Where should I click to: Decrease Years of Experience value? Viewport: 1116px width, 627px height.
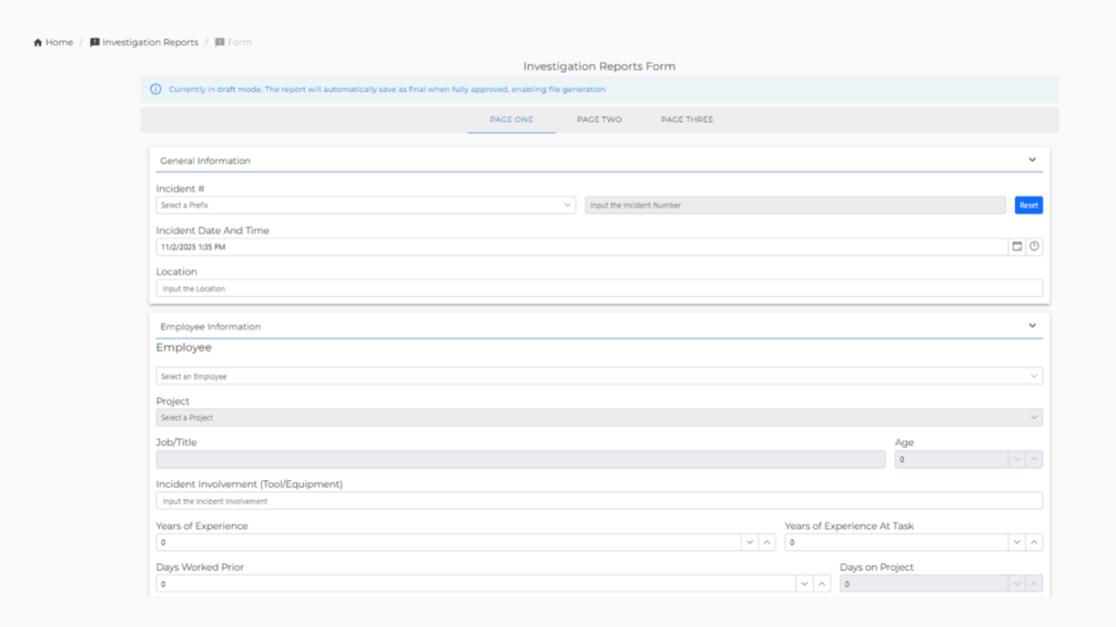click(750, 543)
